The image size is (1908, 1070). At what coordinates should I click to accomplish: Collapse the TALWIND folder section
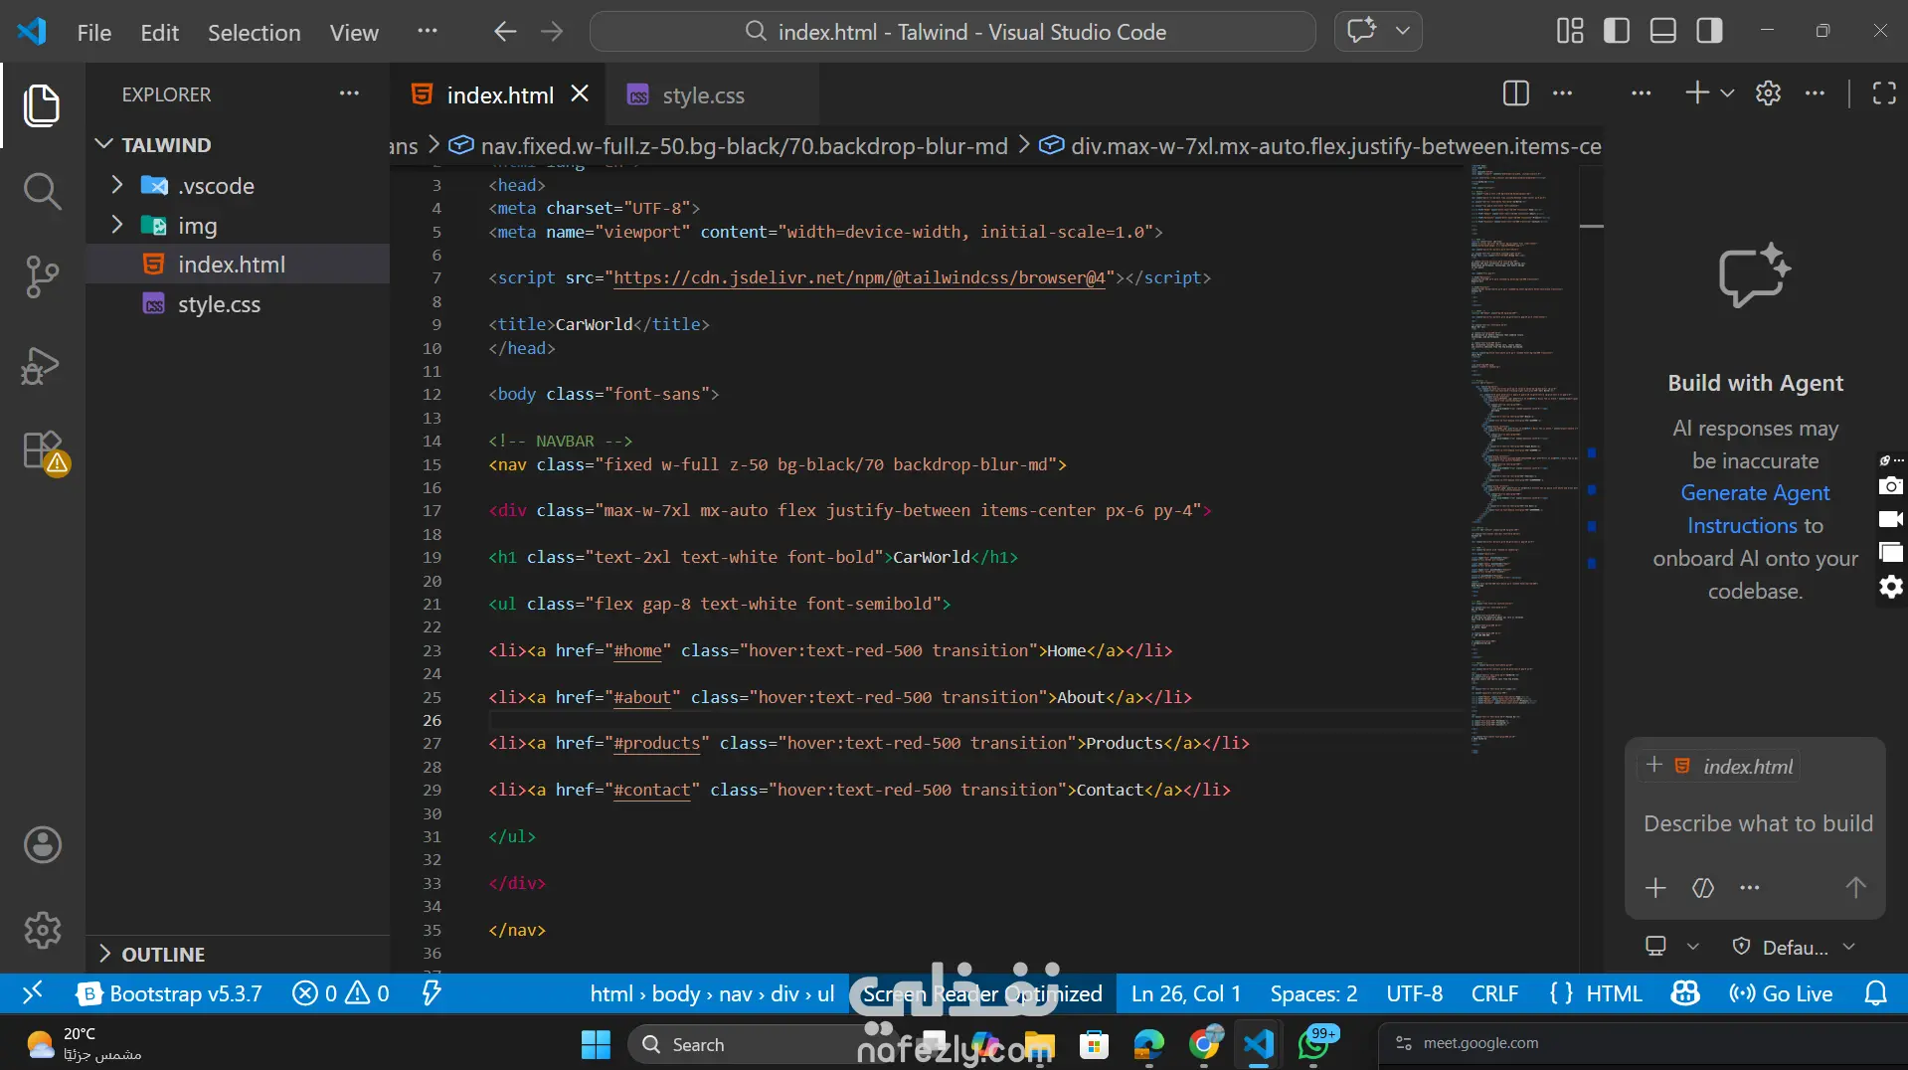pyautogui.click(x=239, y=145)
